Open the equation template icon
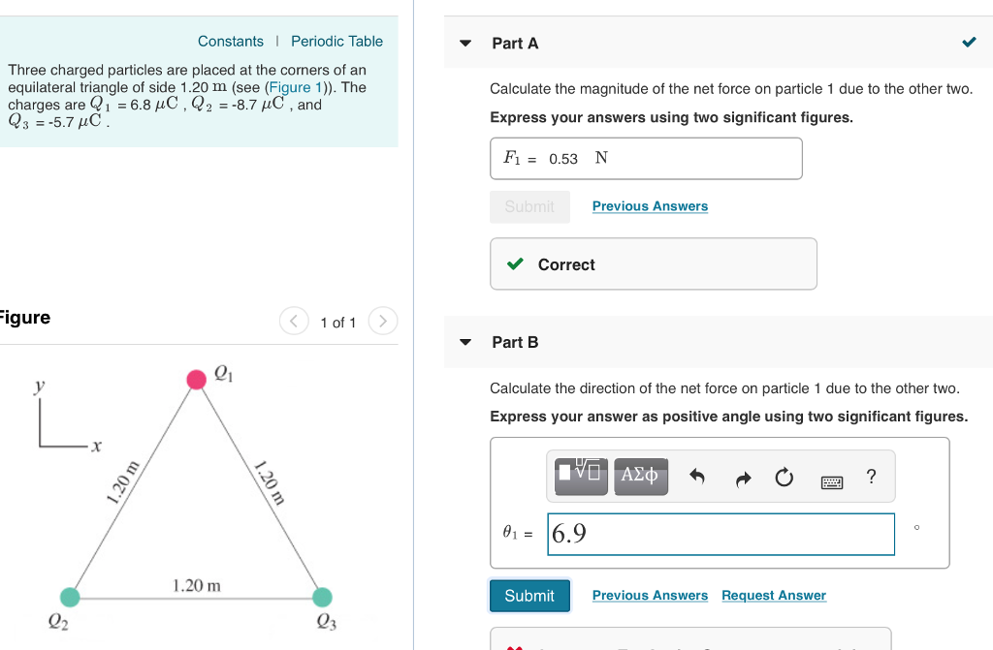 point(579,476)
